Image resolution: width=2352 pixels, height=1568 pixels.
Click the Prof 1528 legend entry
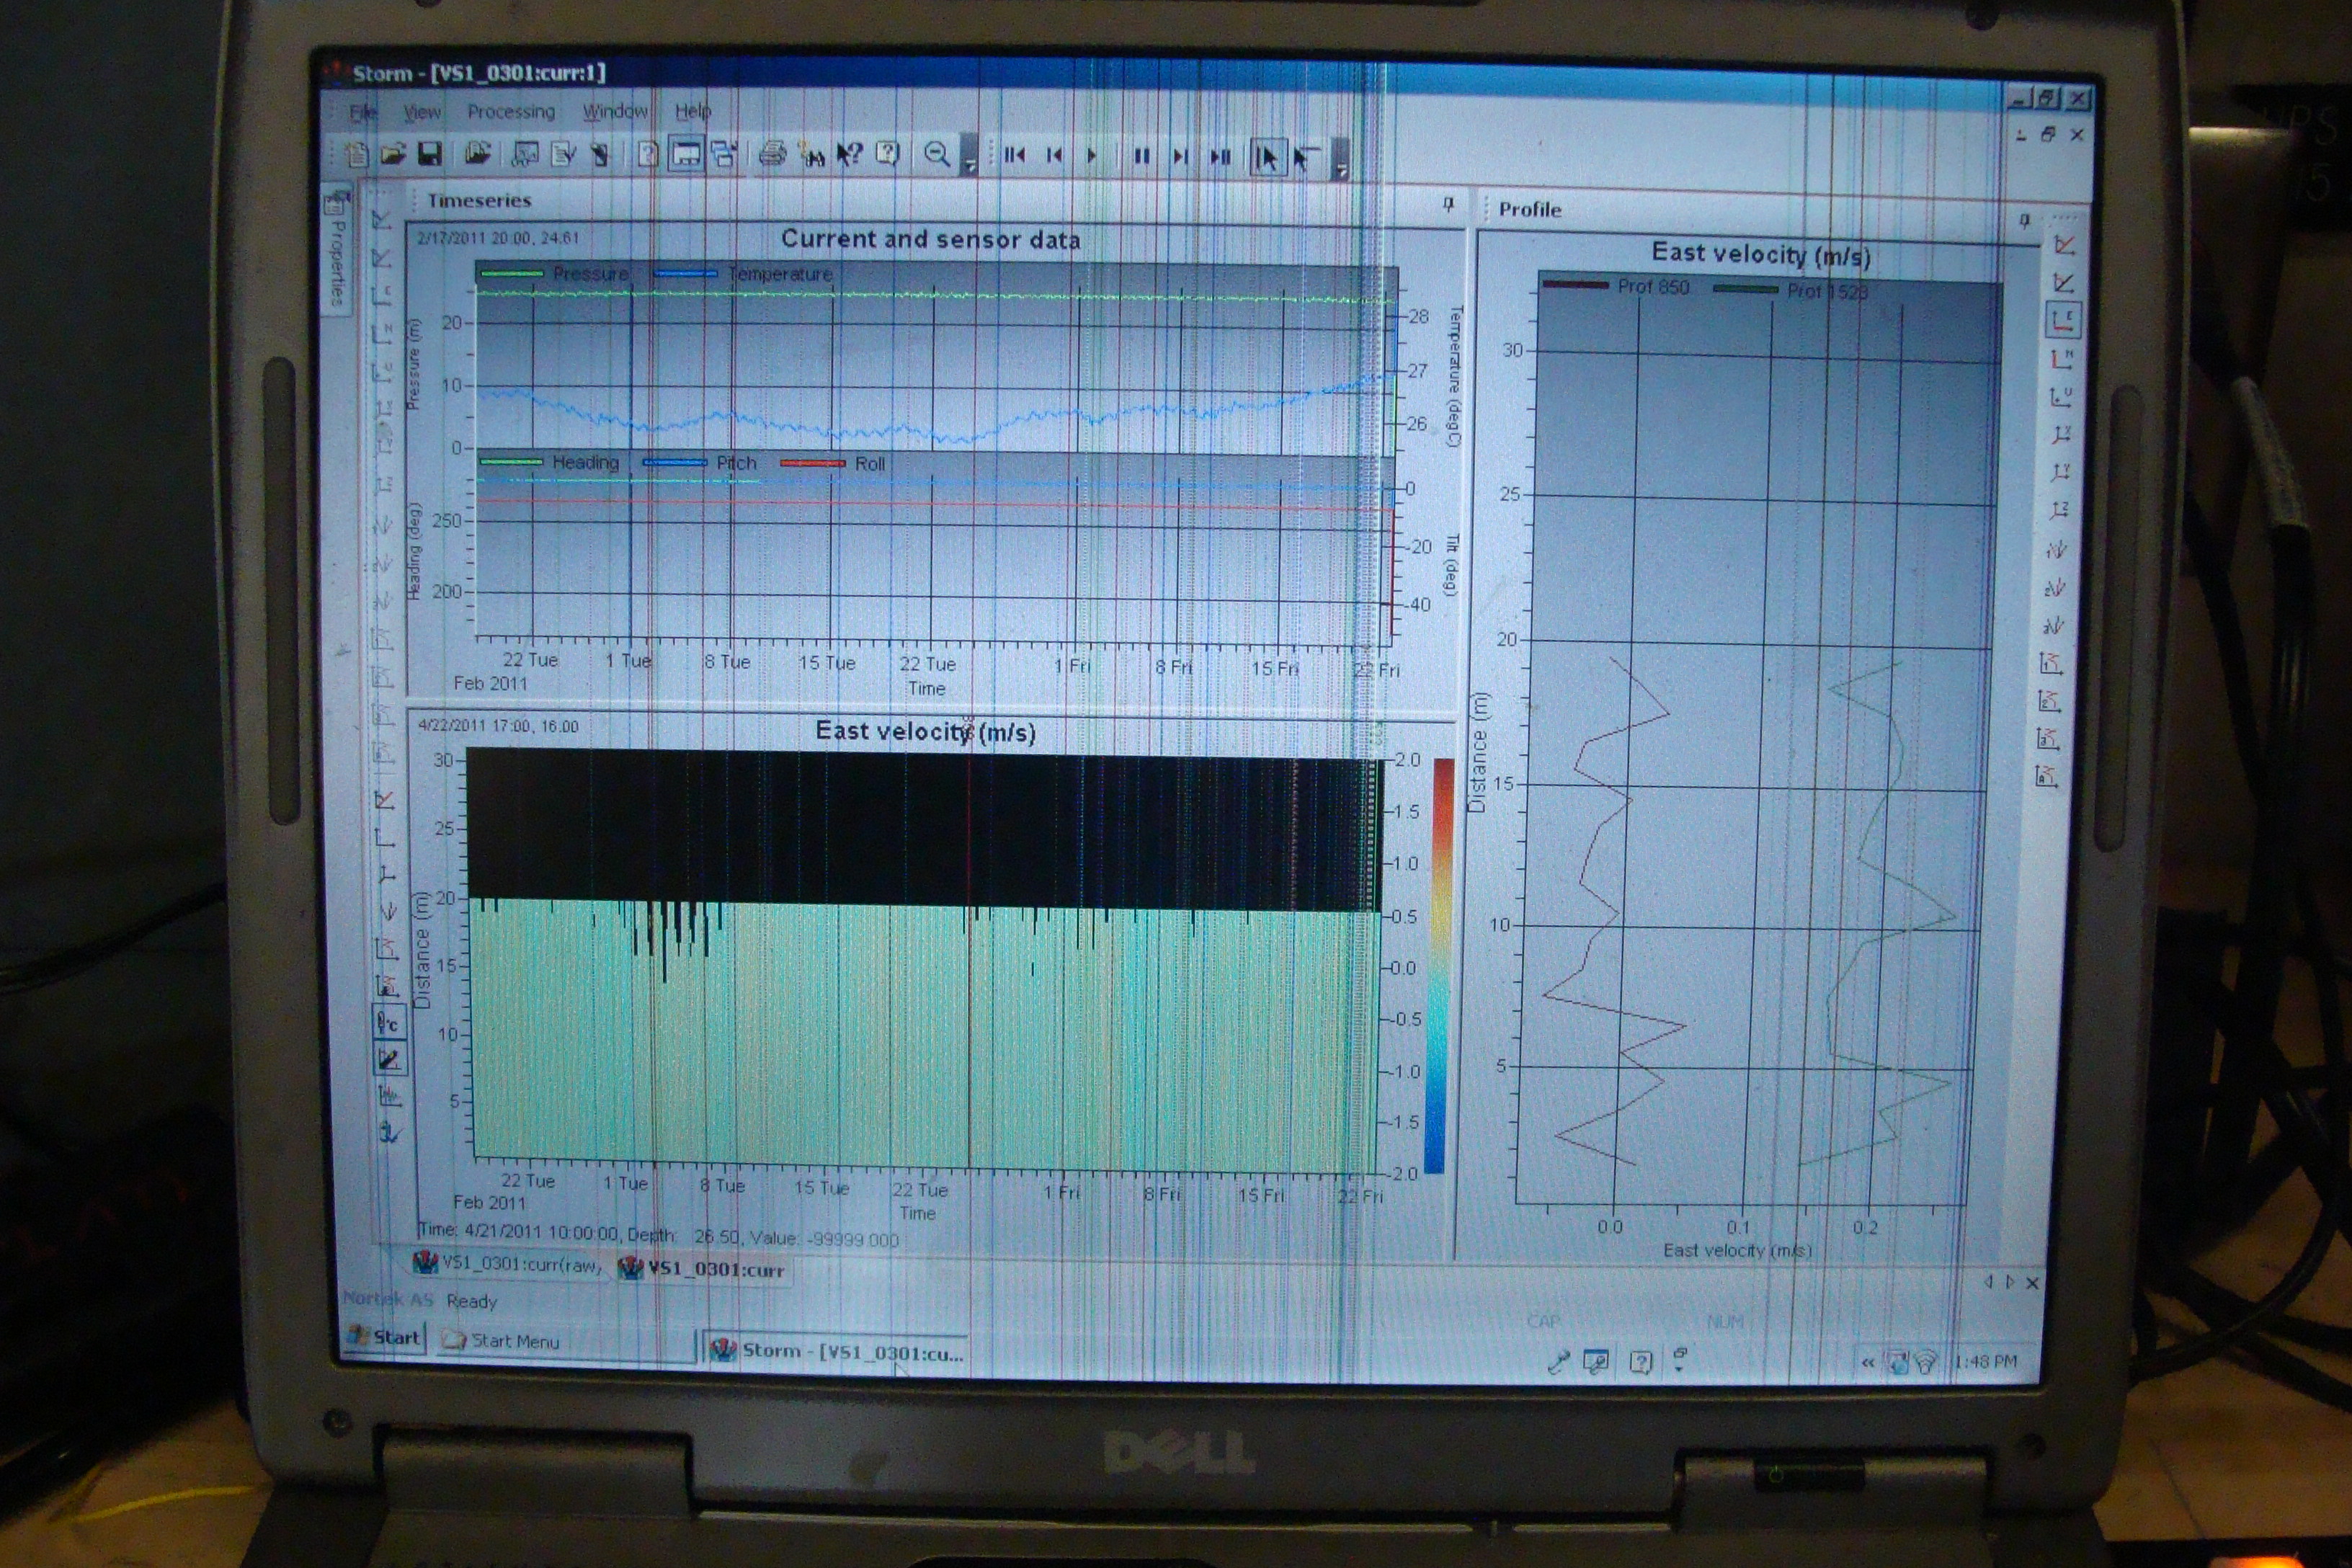(x=1792, y=291)
